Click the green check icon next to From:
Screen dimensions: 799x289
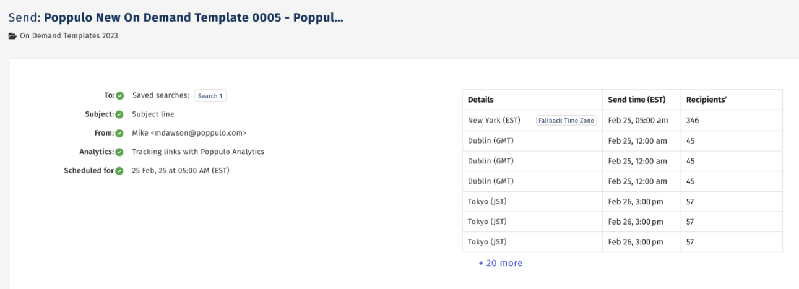(x=120, y=133)
